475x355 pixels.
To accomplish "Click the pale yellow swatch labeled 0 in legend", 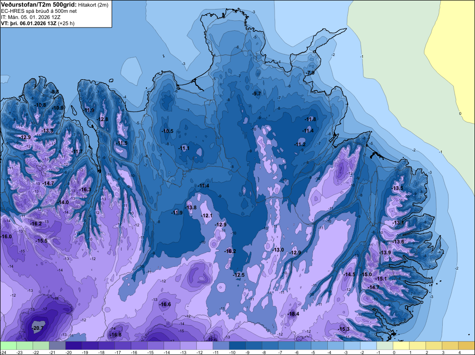I will [401, 346].
